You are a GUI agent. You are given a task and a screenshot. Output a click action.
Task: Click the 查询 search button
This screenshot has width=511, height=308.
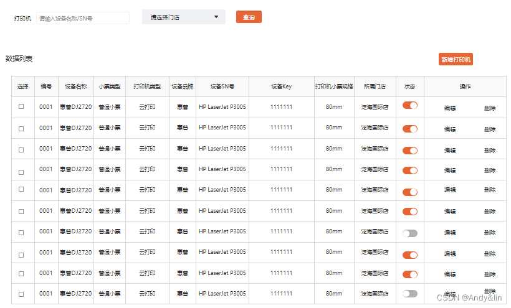(249, 17)
